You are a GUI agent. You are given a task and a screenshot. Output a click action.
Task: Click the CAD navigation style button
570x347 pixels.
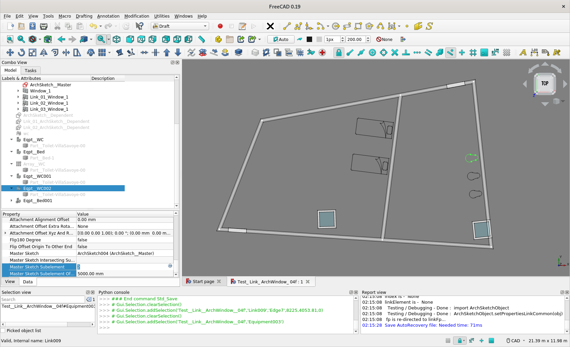click(x=514, y=341)
